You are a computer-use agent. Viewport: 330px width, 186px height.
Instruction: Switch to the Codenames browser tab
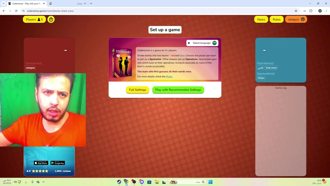click(26, 4)
